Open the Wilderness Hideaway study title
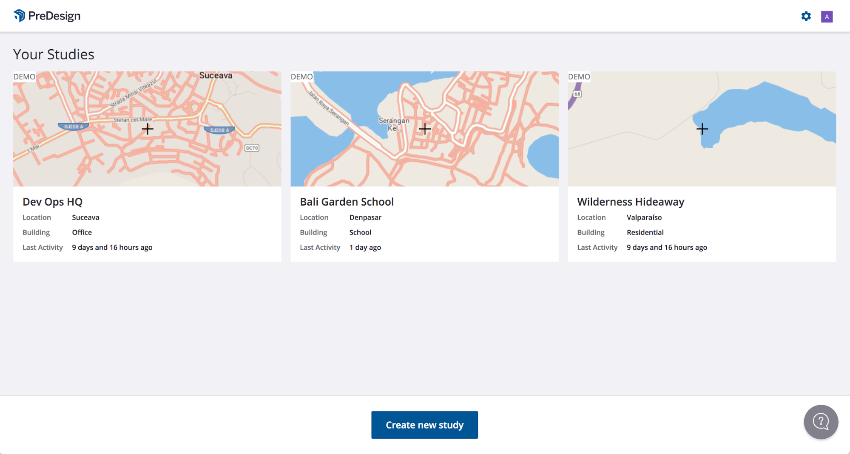850x454 pixels. 631,202
